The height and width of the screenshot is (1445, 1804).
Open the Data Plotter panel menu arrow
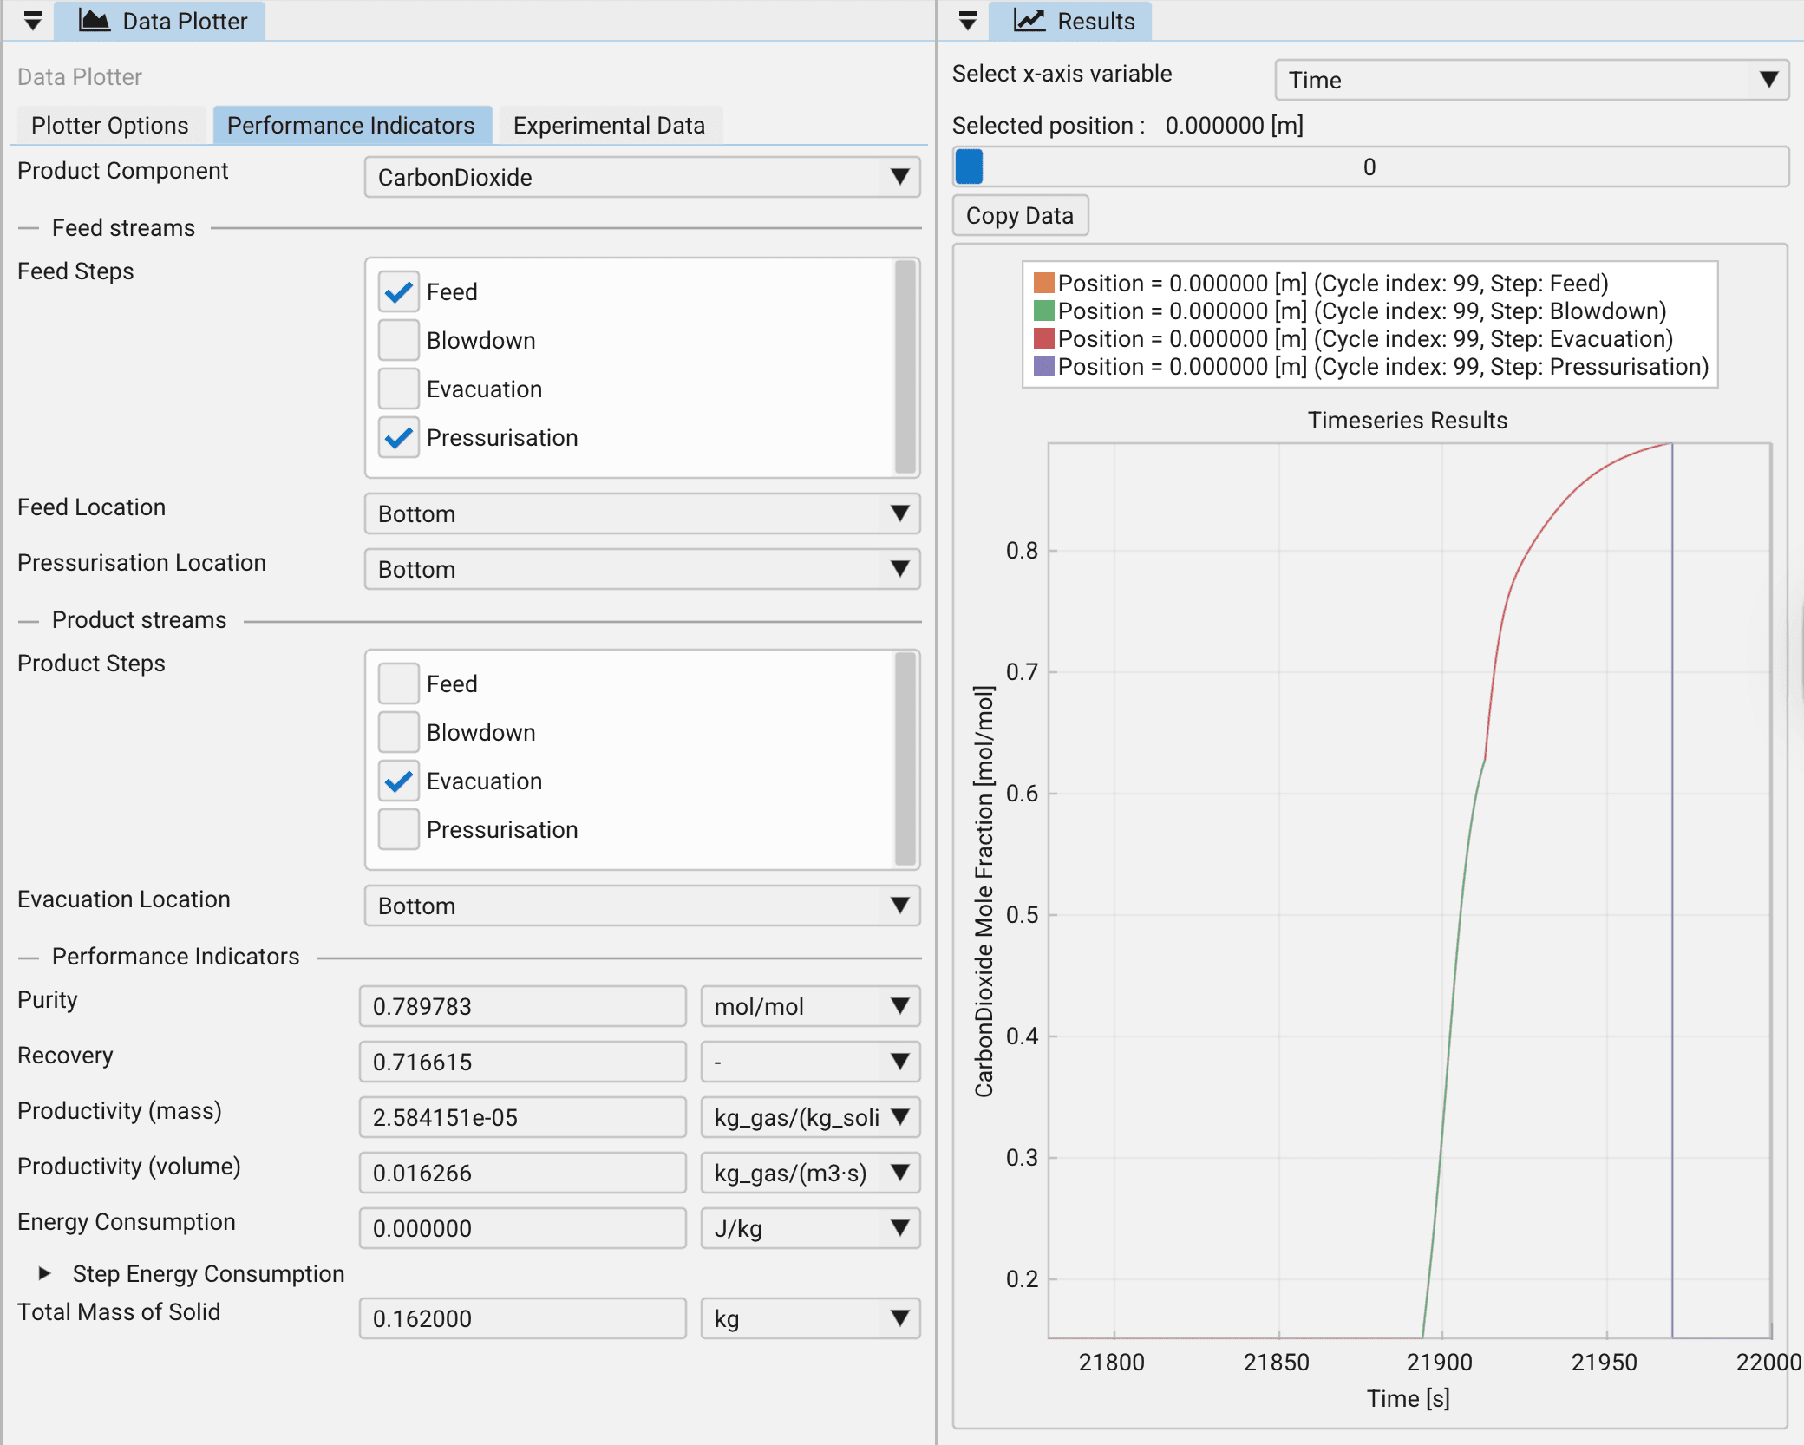pyautogui.click(x=32, y=21)
